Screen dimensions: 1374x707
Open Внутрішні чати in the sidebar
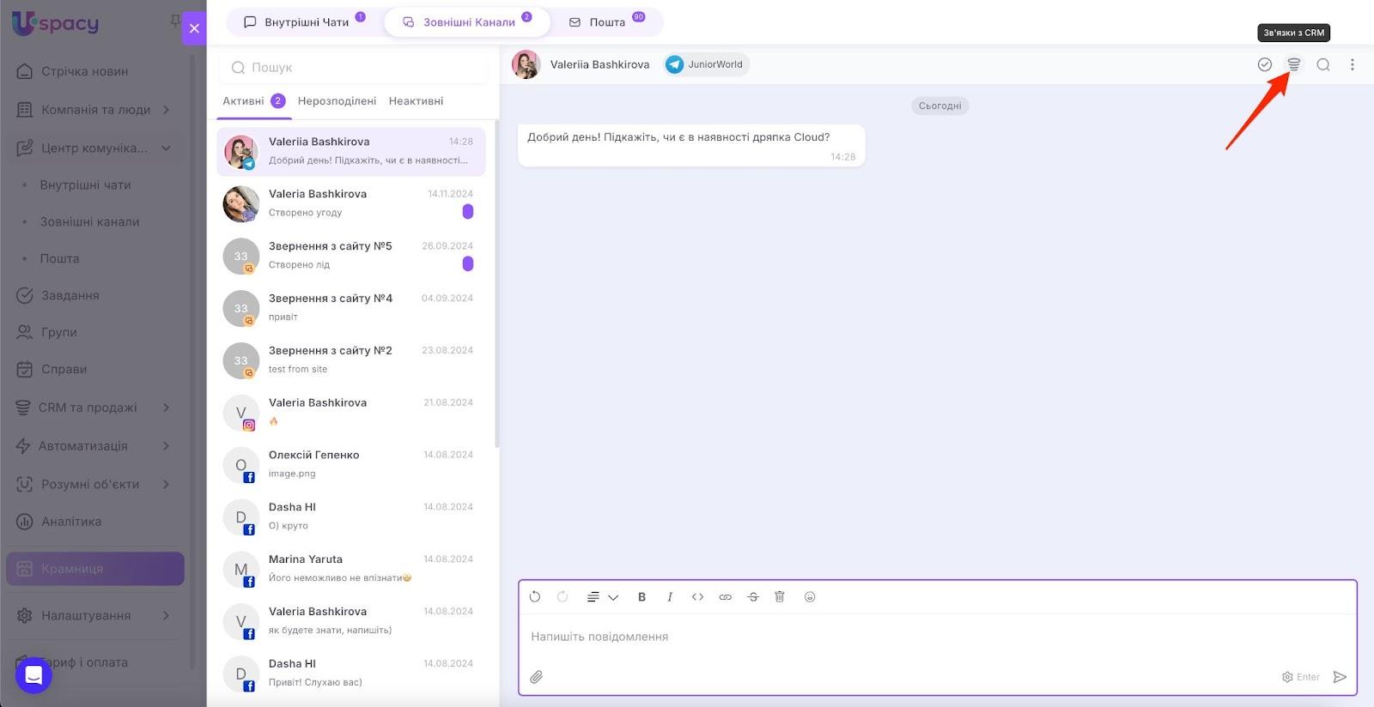point(85,184)
